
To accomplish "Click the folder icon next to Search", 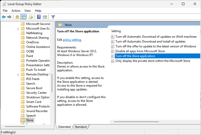I will pyautogui.click(x=23, y=84).
